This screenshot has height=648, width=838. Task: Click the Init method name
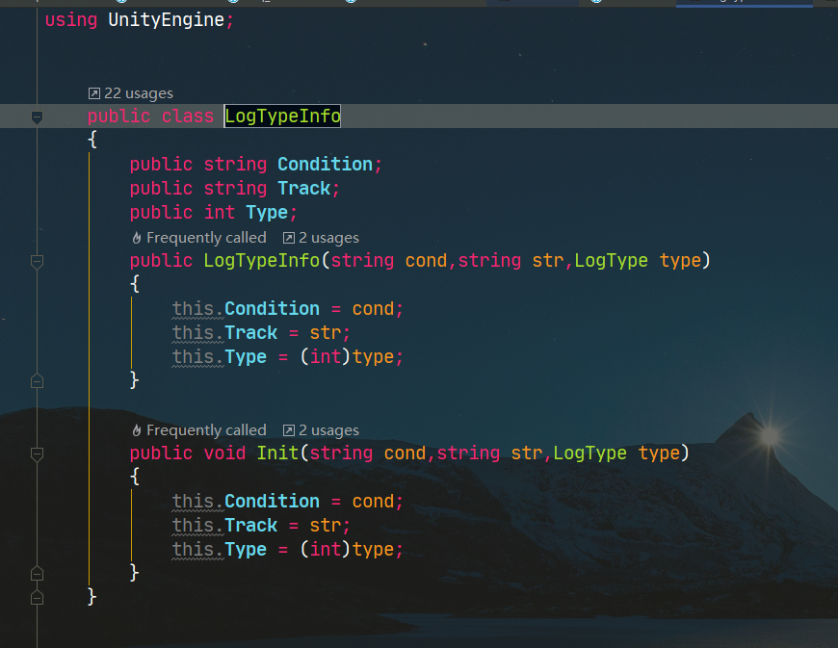tap(277, 453)
